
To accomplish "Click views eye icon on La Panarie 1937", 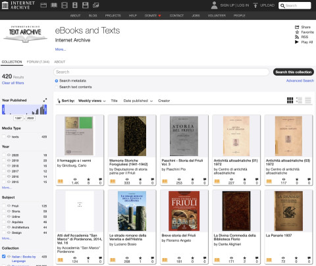I will click(x=283, y=258).
